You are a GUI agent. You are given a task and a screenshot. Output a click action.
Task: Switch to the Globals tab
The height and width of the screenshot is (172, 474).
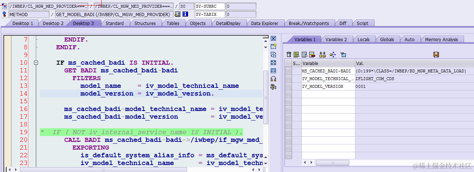(387, 39)
